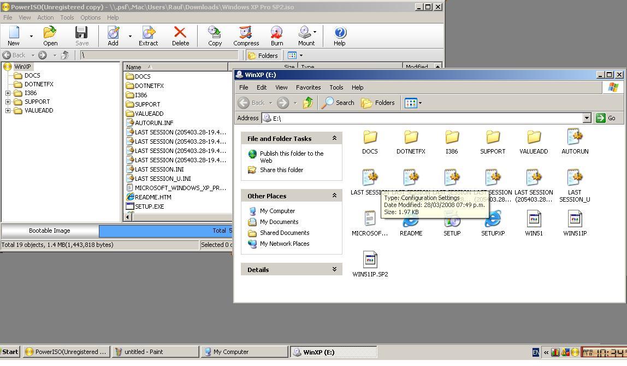
Task: Open the Compress tool in PowerISO
Action: pyautogui.click(x=245, y=35)
